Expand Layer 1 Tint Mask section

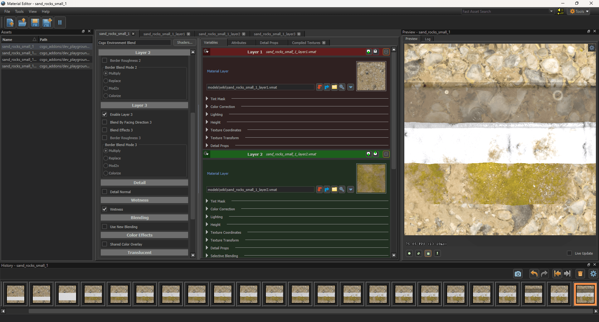pyautogui.click(x=207, y=99)
